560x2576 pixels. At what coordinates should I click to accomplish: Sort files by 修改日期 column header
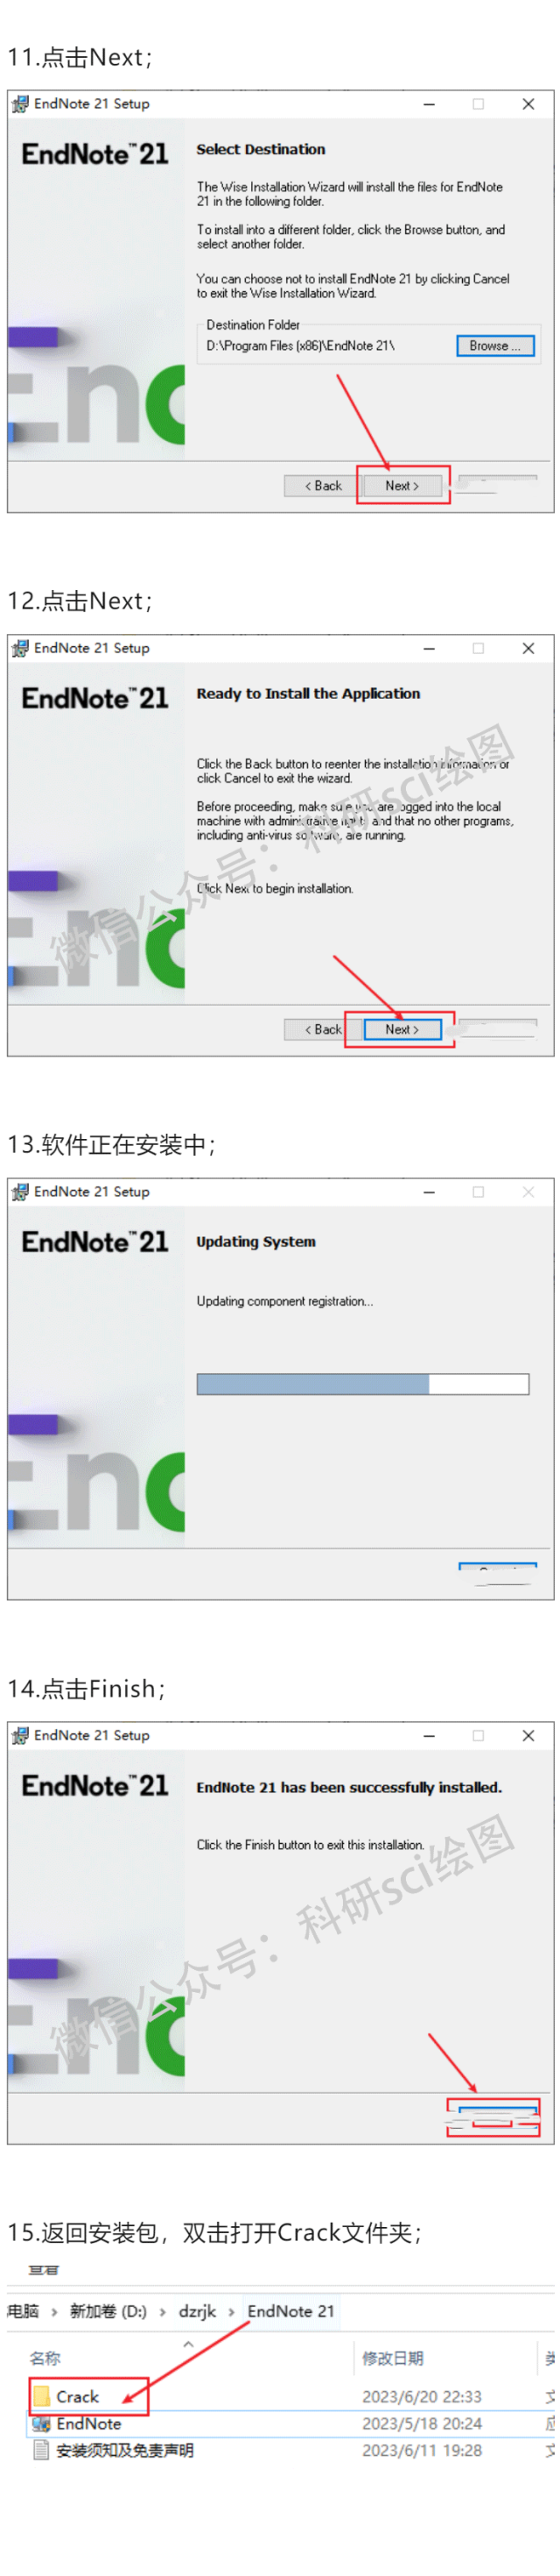pyautogui.click(x=392, y=2358)
